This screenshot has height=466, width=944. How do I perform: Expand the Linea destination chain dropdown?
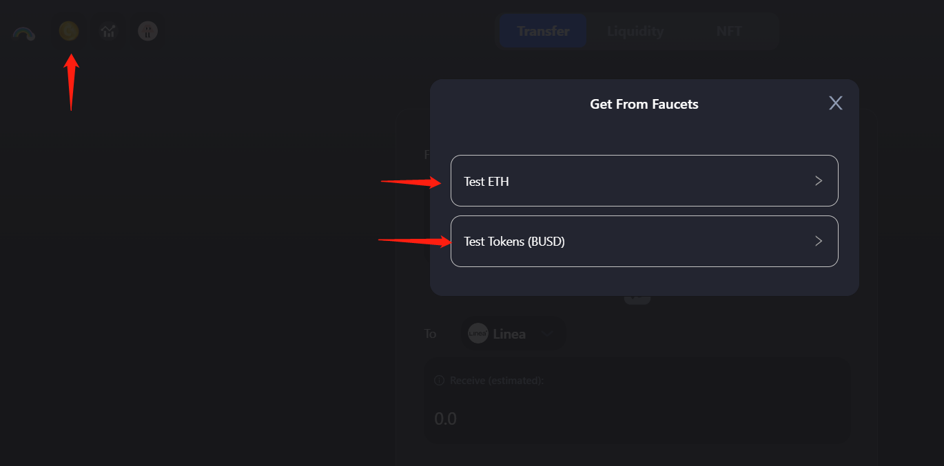coord(547,334)
